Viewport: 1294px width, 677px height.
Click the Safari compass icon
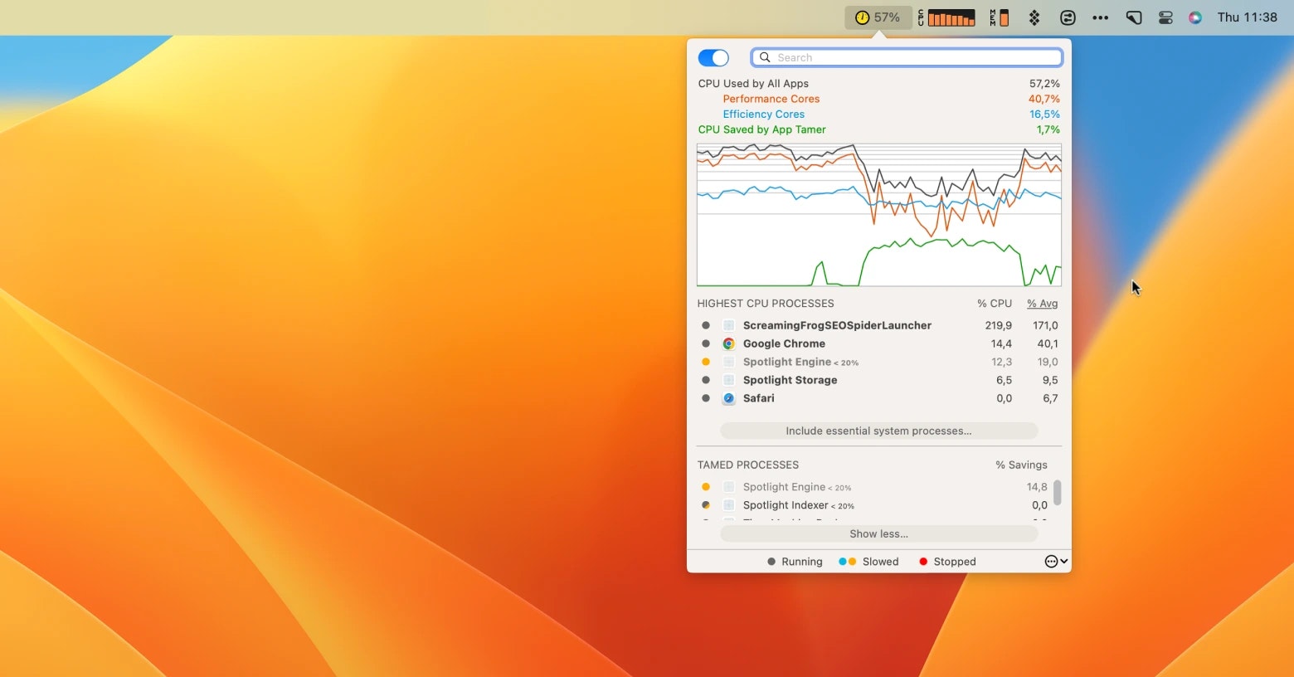tap(728, 398)
